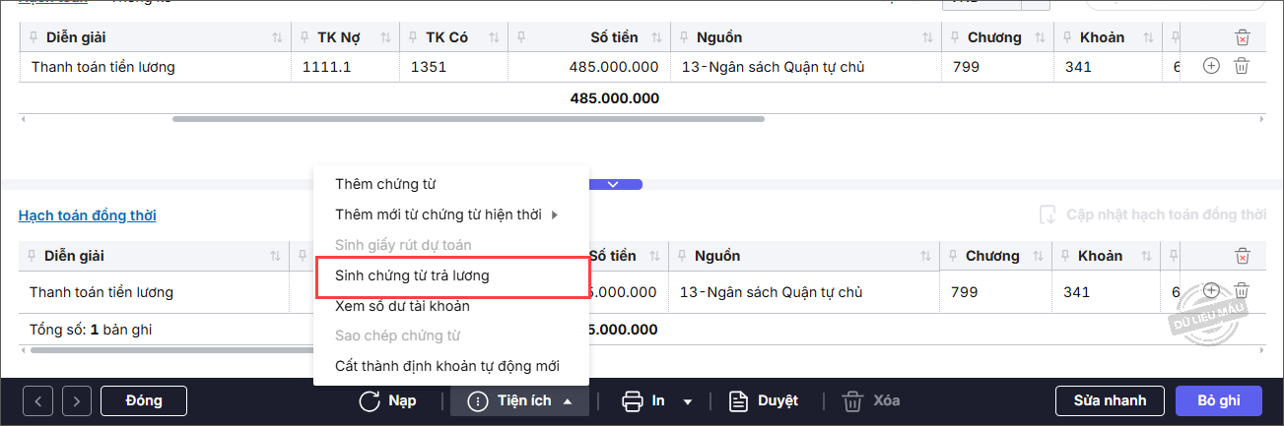Screen dimensions: 1284x426
Task: Click the Bỏ ghi button
Action: [1218, 400]
